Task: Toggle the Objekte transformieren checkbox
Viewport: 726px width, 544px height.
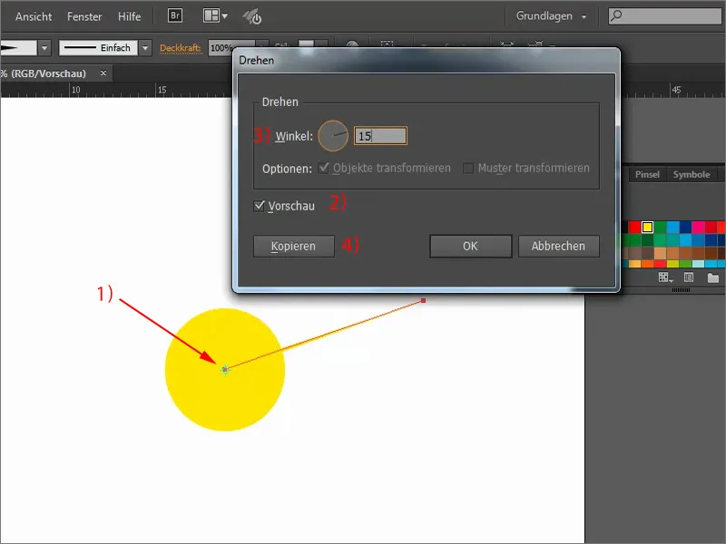Action: (x=324, y=168)
